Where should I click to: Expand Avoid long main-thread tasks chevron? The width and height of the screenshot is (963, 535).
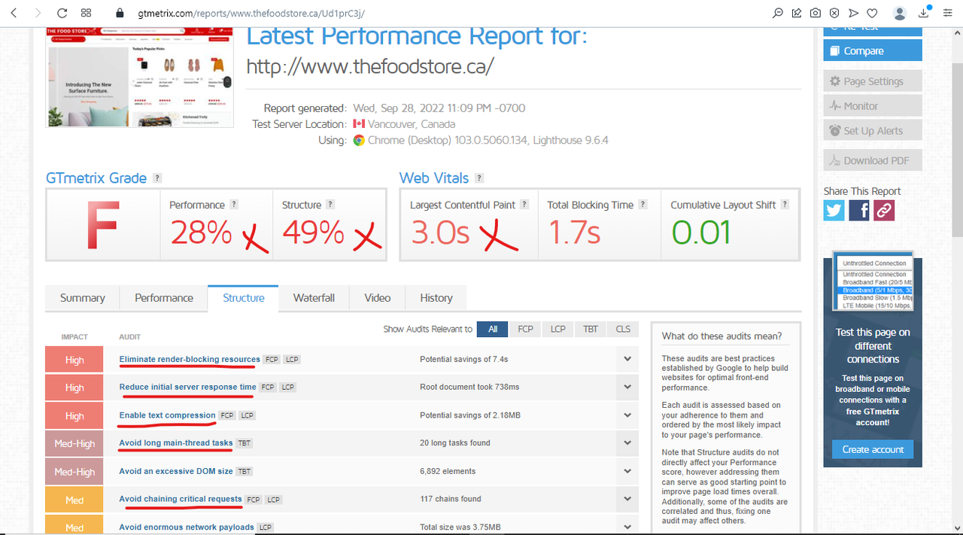(x=627, y=443)
